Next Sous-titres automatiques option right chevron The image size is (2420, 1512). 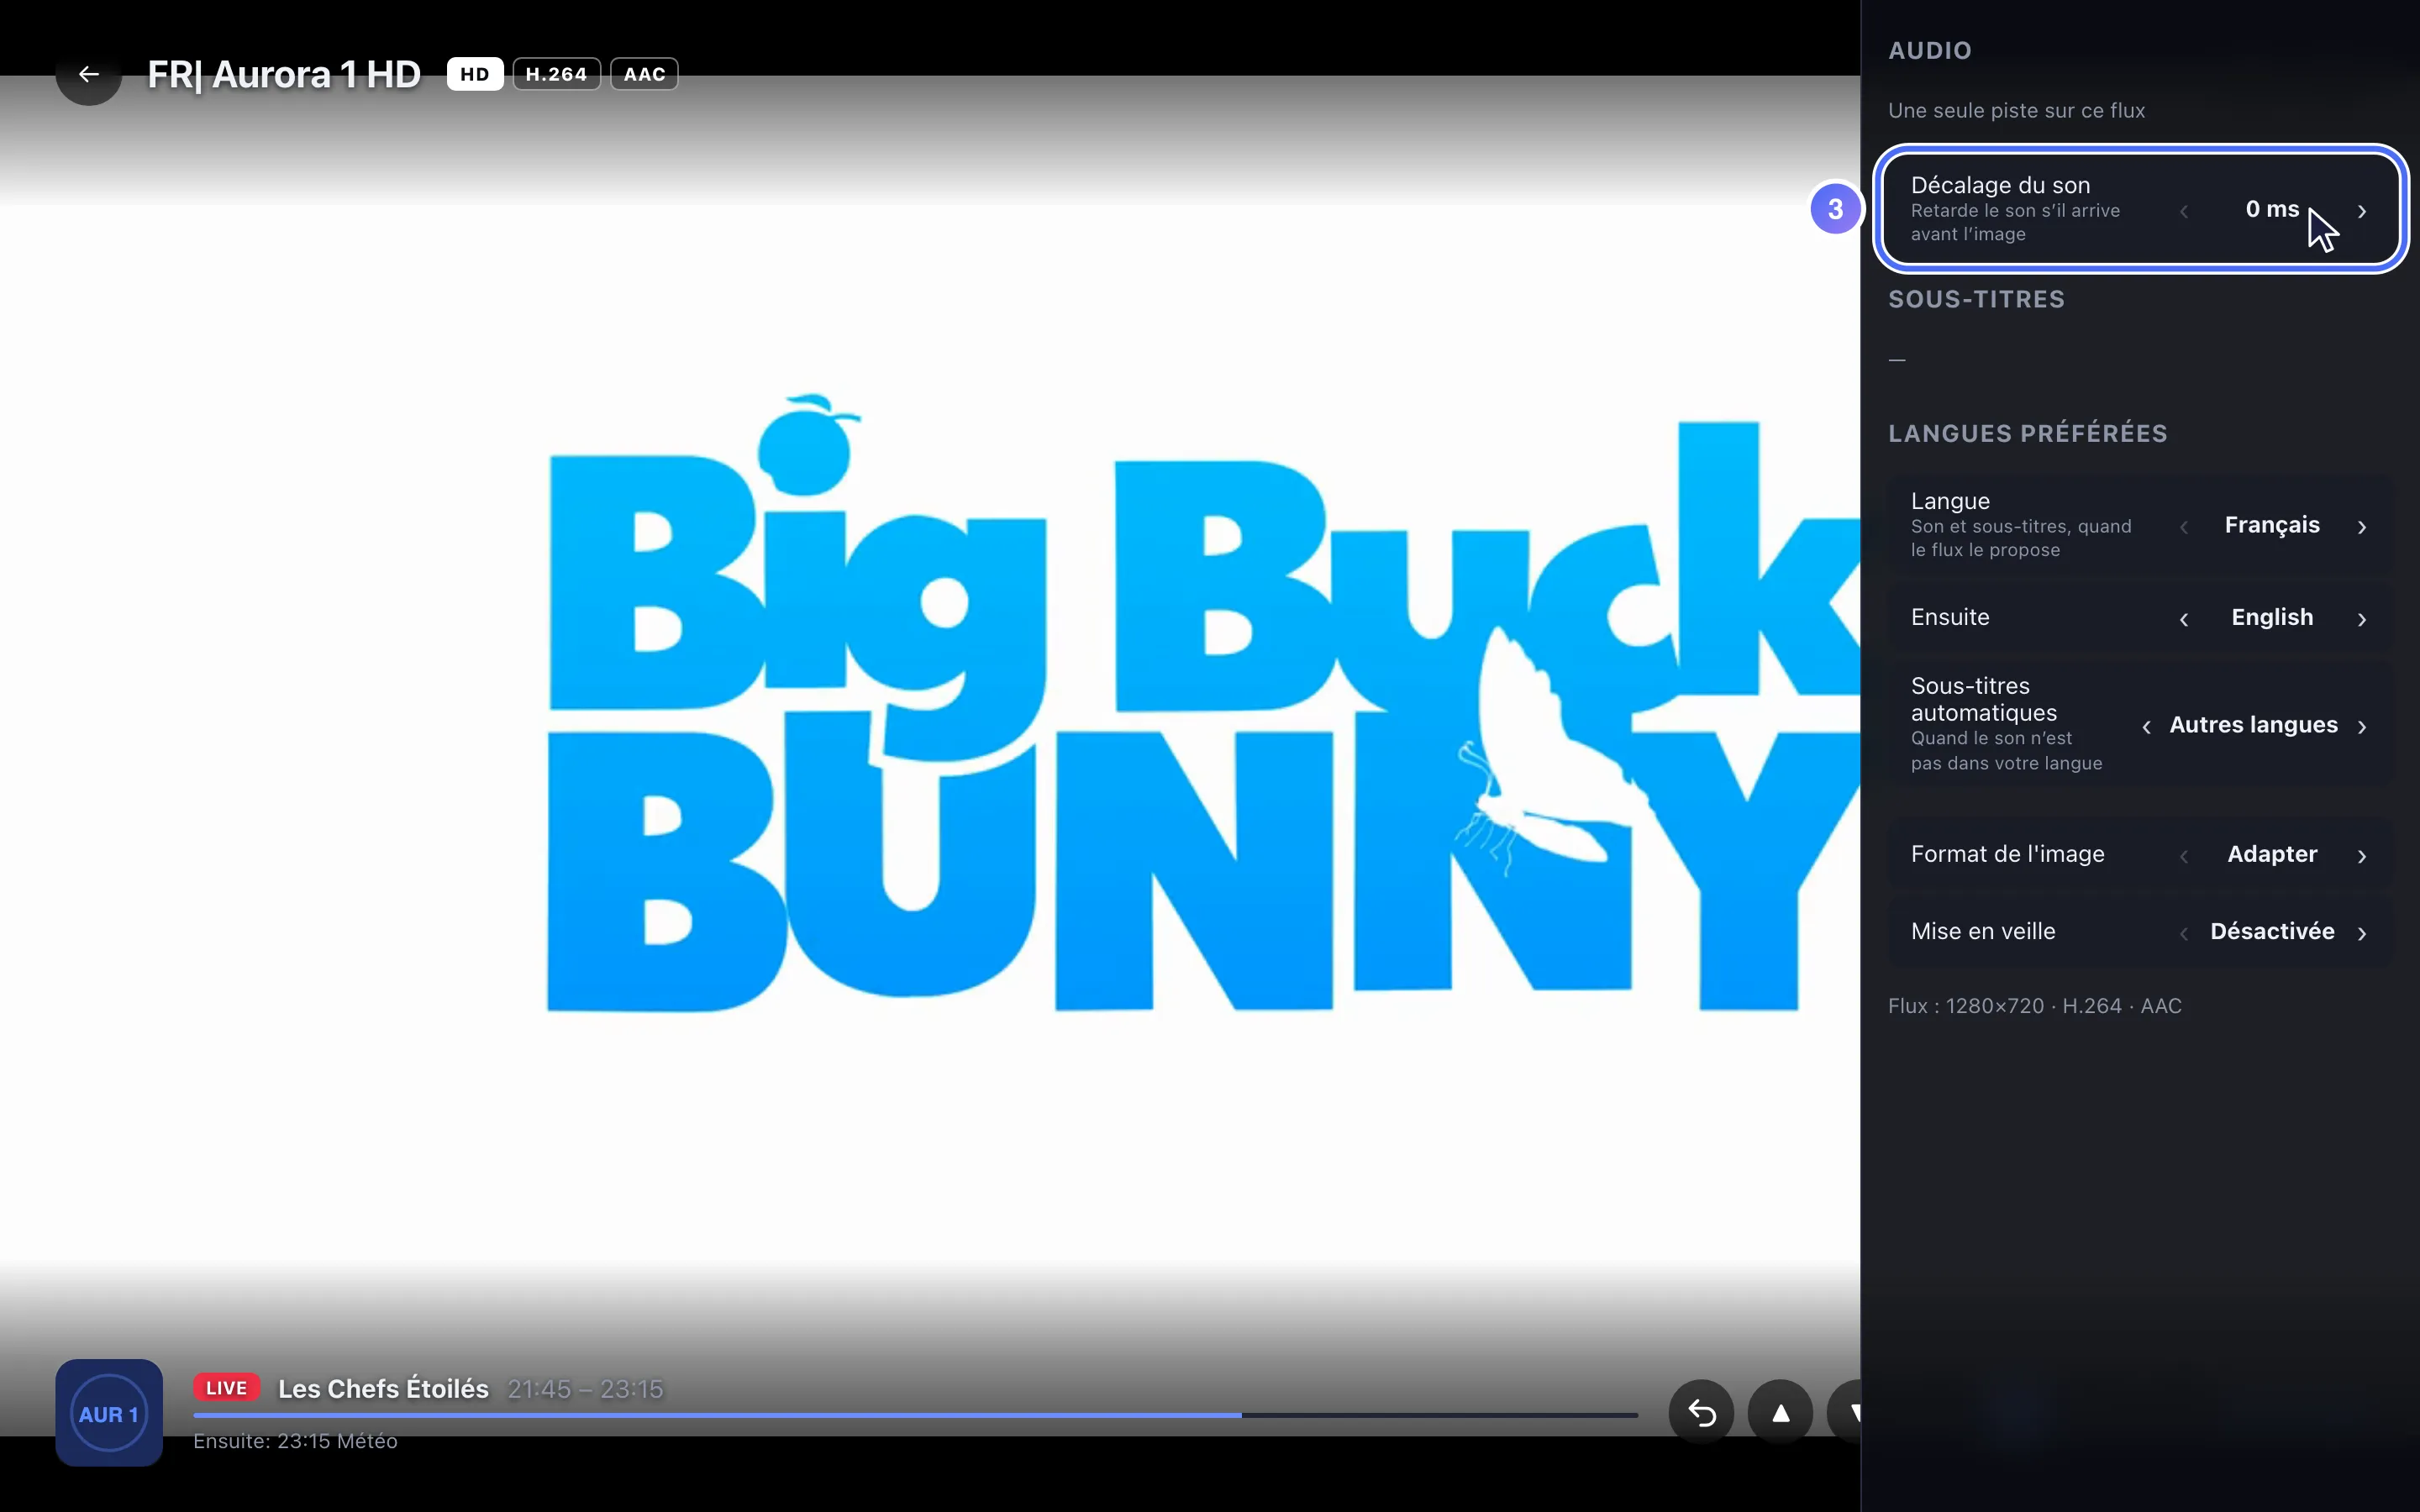[2362, 726]
